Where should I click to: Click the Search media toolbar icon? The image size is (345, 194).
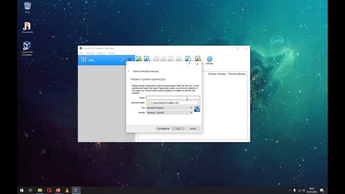point(188,59)
